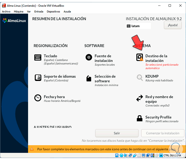Click the USB devices status icon

[135, 155]
